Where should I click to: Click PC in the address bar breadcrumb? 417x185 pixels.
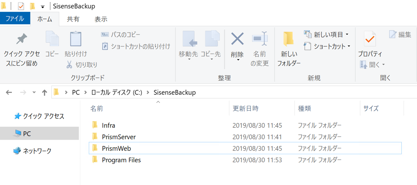coord(76,92)
